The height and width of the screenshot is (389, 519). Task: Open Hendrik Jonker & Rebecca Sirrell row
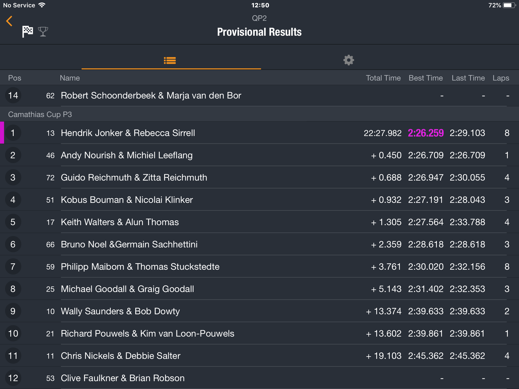point(259,133)
